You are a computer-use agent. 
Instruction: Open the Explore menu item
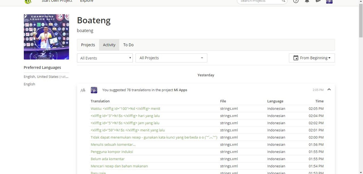(86, 1)
